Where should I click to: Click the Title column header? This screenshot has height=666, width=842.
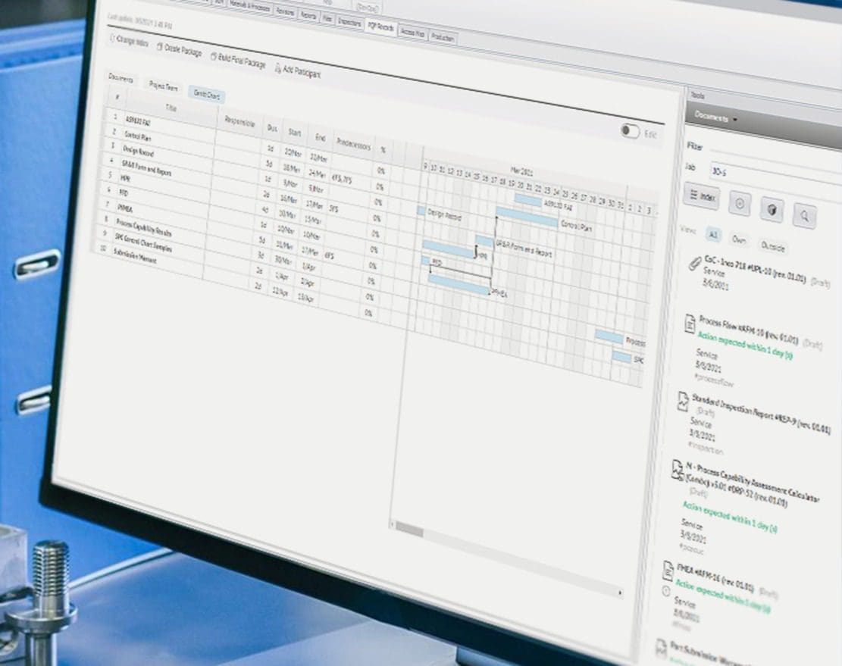point(171,108)
